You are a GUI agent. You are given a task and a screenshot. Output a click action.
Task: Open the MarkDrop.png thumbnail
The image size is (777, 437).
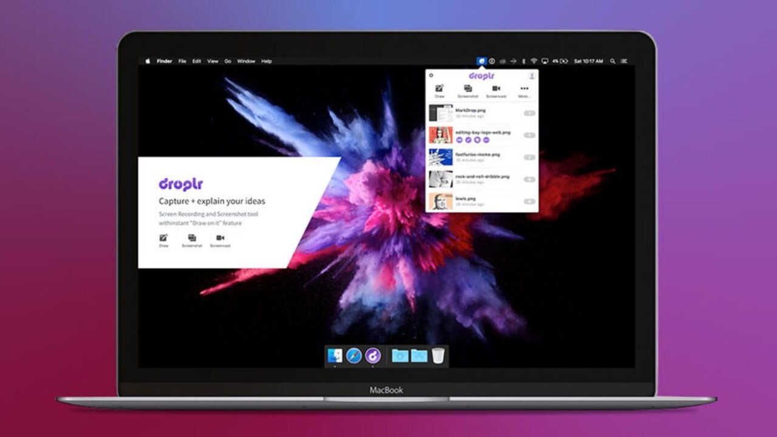pyautogui.click(x=441, y=113)
